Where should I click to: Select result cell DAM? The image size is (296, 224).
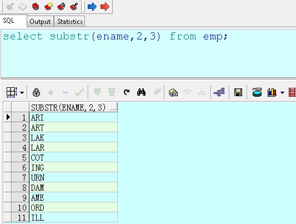73,187
